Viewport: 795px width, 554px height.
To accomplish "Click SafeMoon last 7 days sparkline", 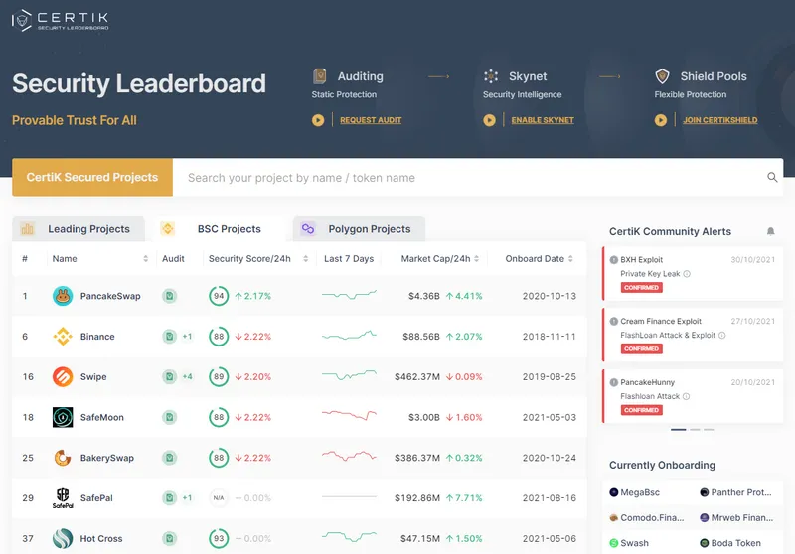I will pos(350,415).
